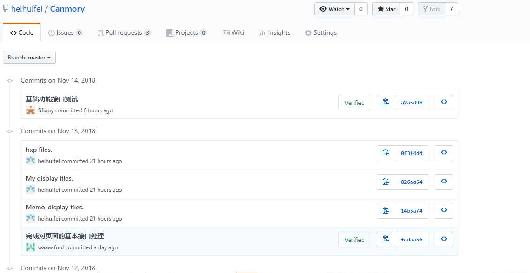
Task: Open the Branch: master dropdown
Action: [x=29, y=58]
